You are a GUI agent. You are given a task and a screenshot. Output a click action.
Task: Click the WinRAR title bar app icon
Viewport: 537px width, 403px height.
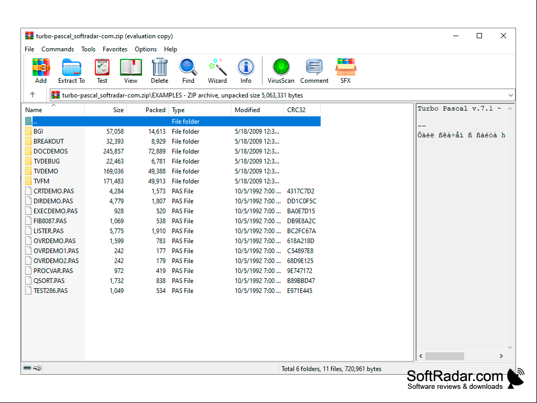pyautogui.click(x=29, y=36)
